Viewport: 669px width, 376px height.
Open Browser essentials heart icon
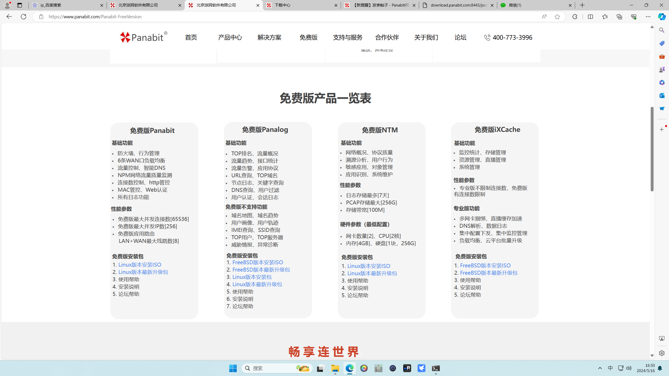pos(634,16)
